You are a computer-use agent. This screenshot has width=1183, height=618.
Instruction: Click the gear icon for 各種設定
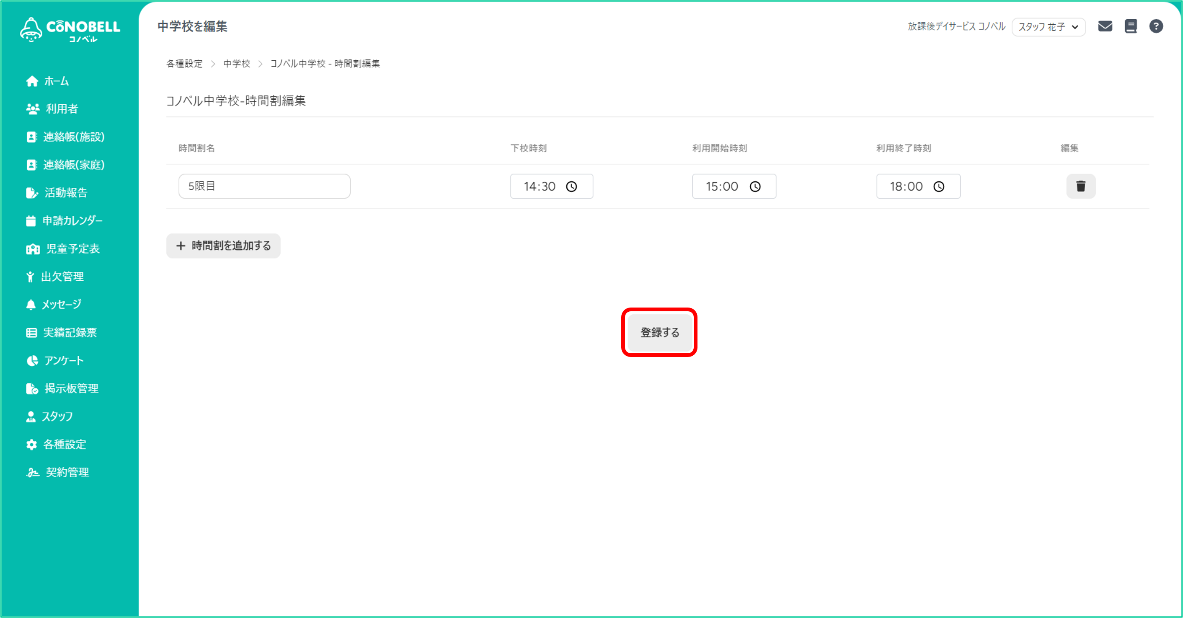pos(31,445)
